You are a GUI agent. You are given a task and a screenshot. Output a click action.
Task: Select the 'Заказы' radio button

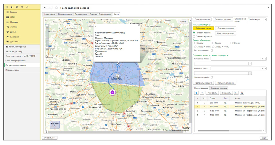pos(195,43)
